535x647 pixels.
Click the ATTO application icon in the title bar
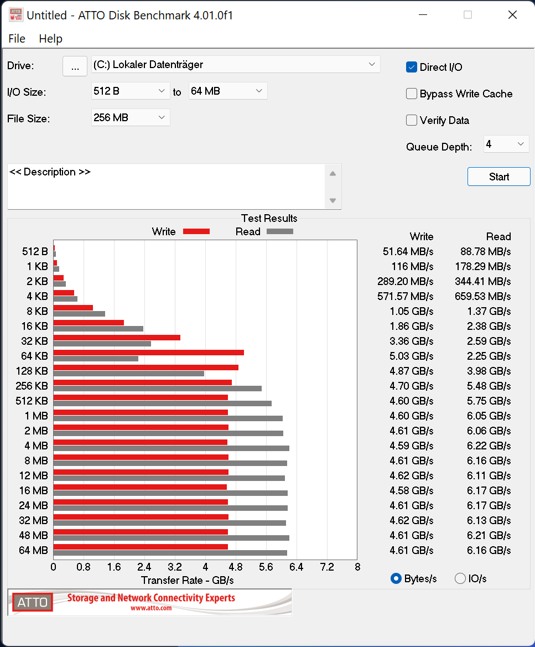coord(15,14)
